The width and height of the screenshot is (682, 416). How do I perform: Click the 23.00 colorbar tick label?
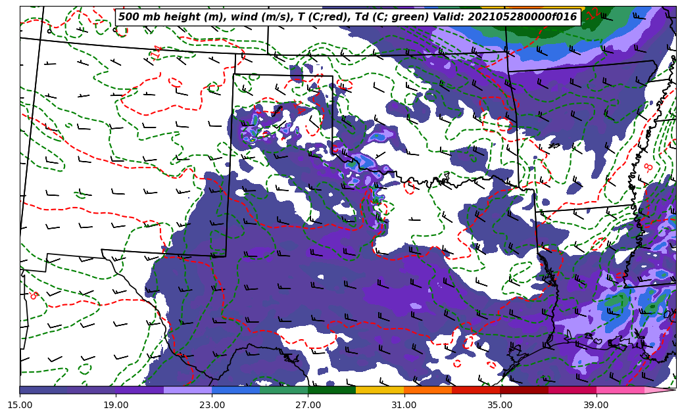coord(212,405)
